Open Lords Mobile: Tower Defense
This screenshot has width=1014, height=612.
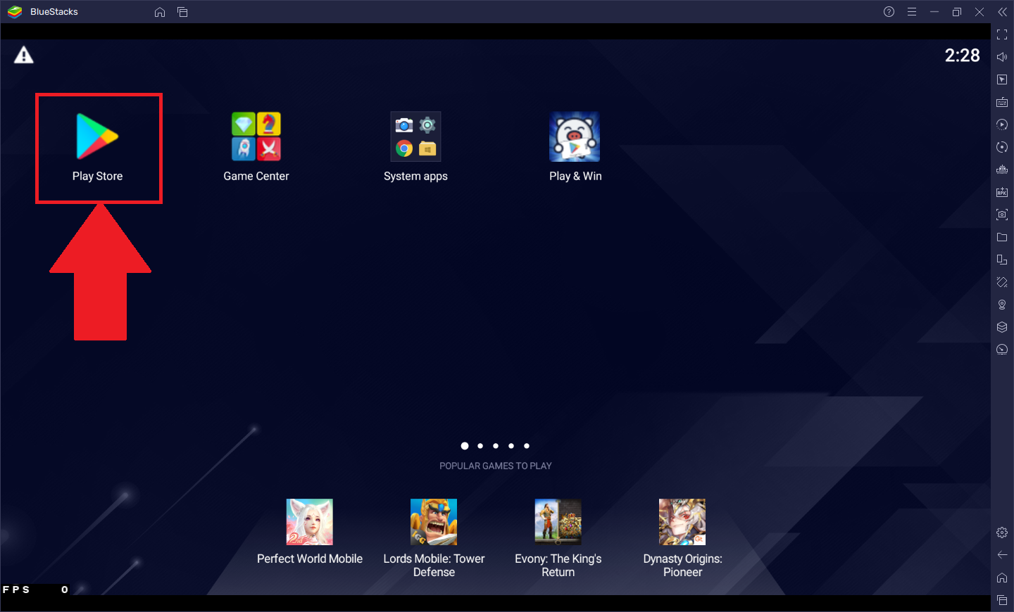433,521
